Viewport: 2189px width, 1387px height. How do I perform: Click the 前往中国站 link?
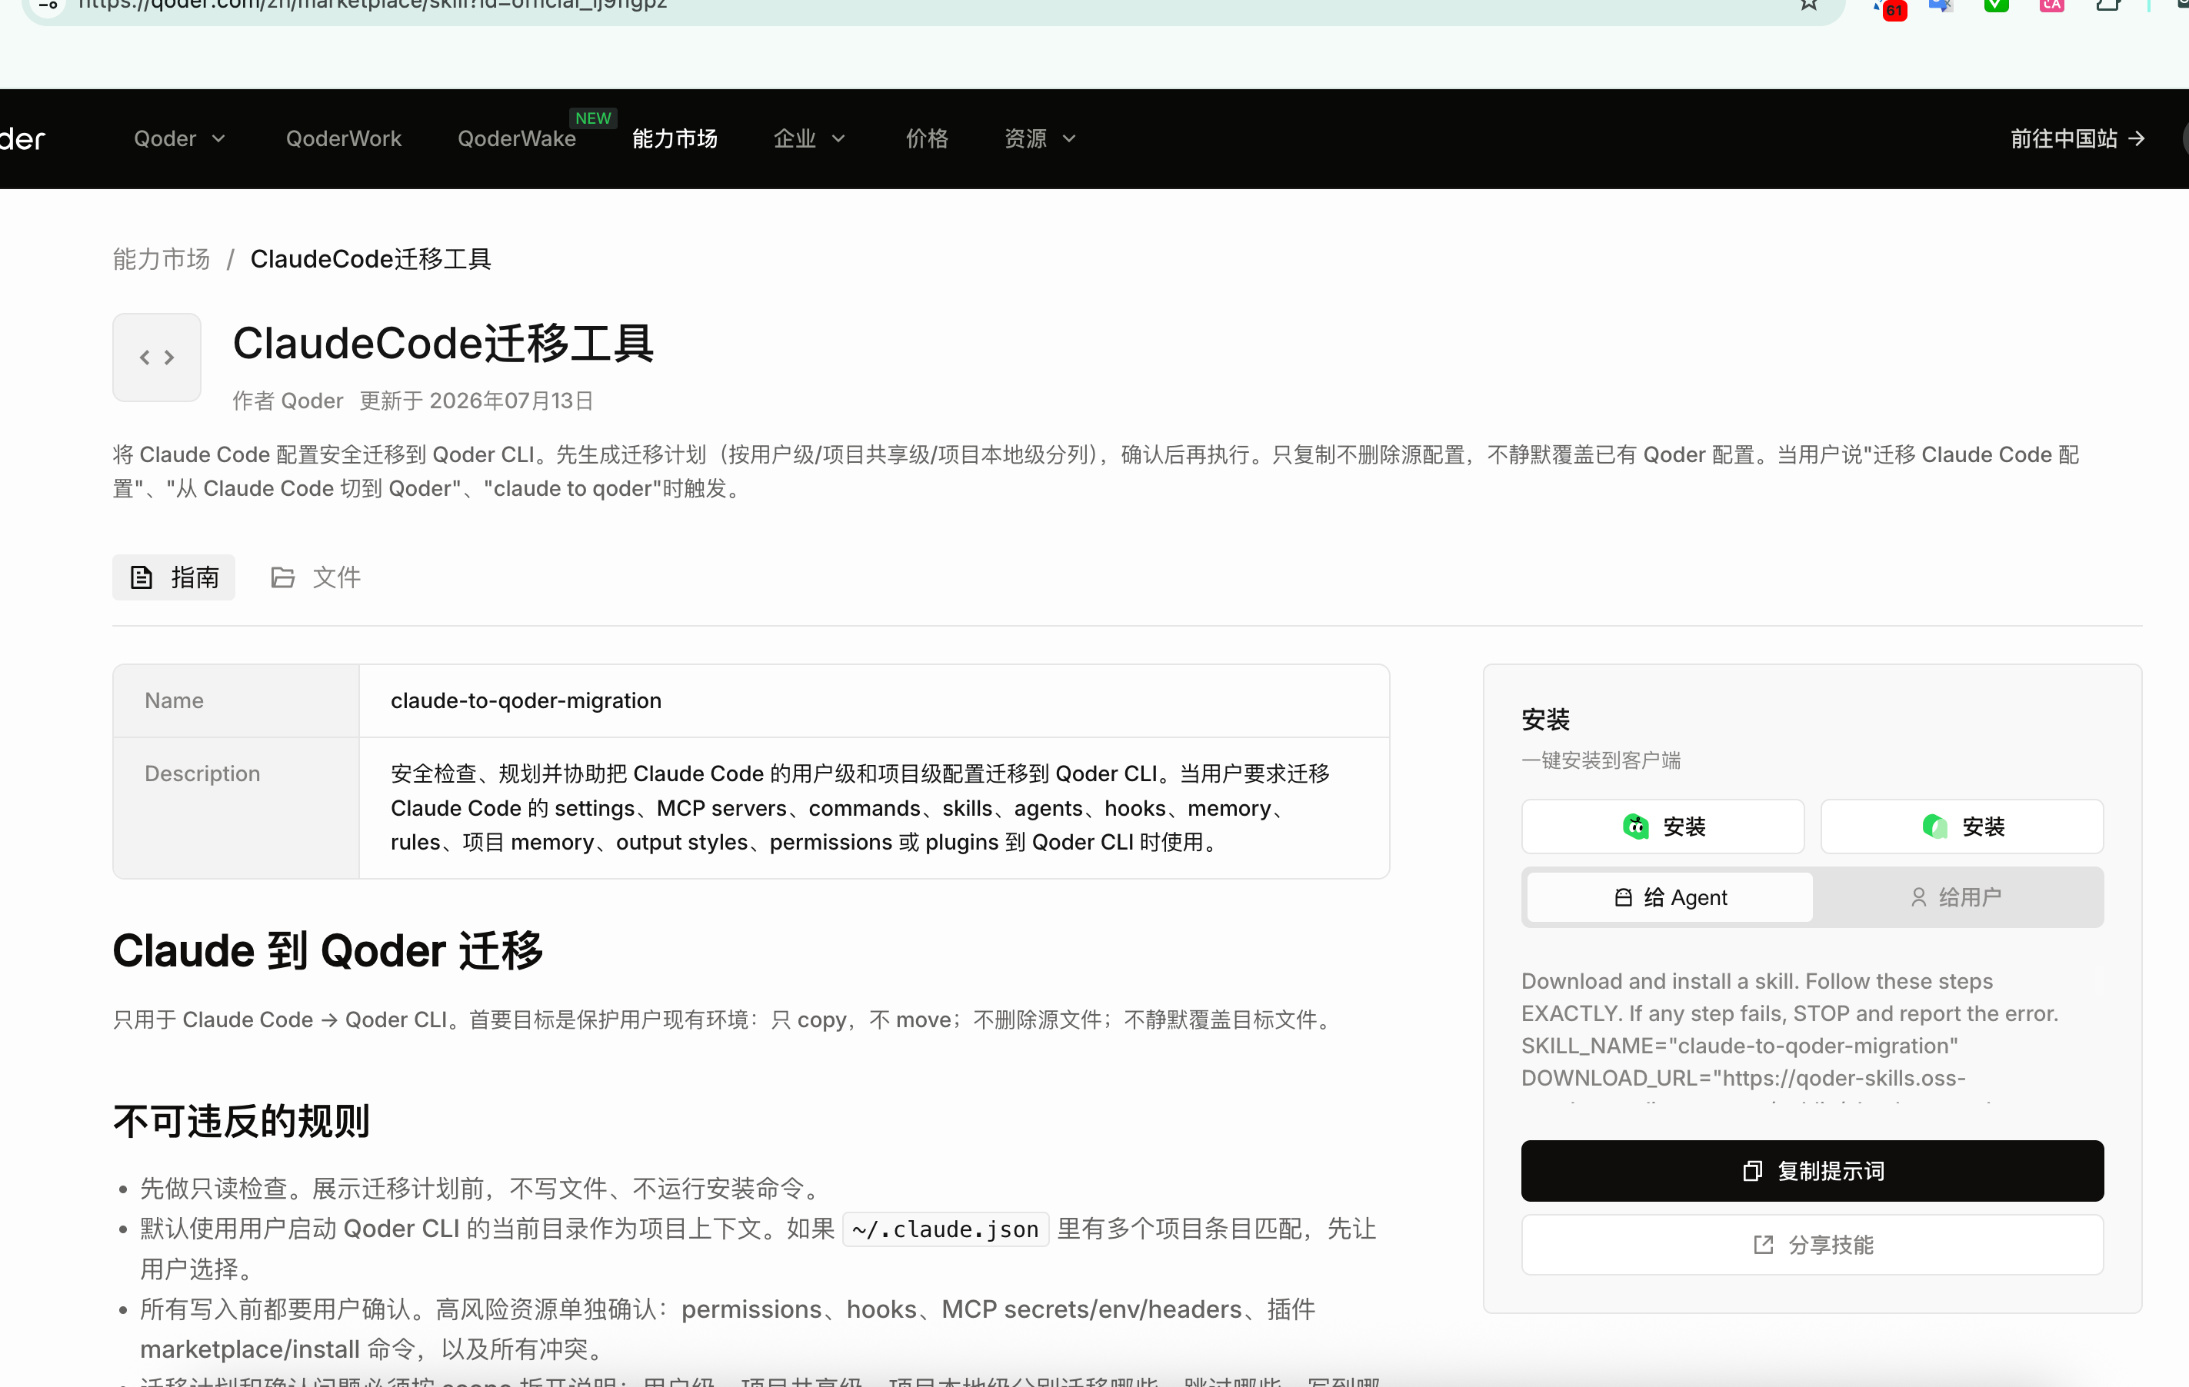coord(2077,139)
